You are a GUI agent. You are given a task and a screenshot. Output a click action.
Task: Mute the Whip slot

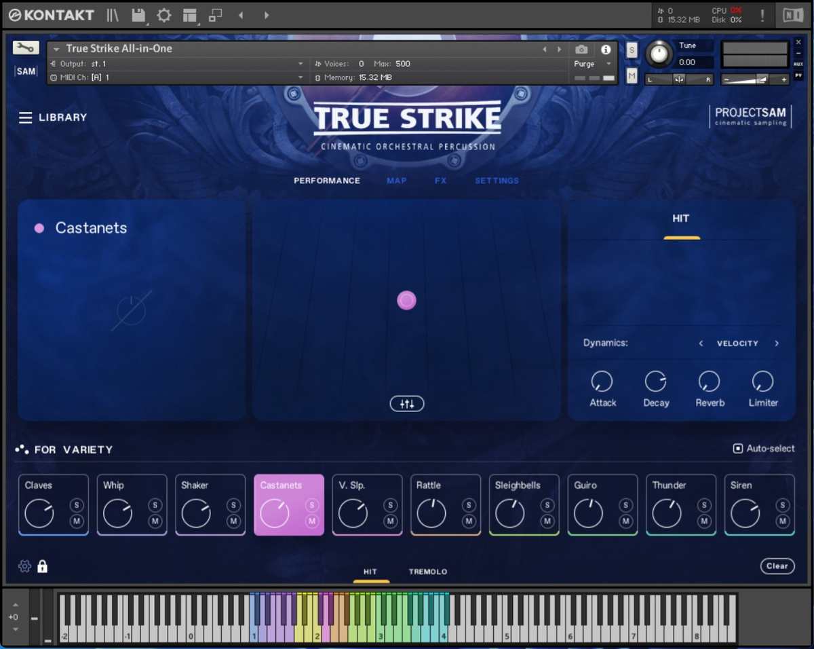point(155,521)
